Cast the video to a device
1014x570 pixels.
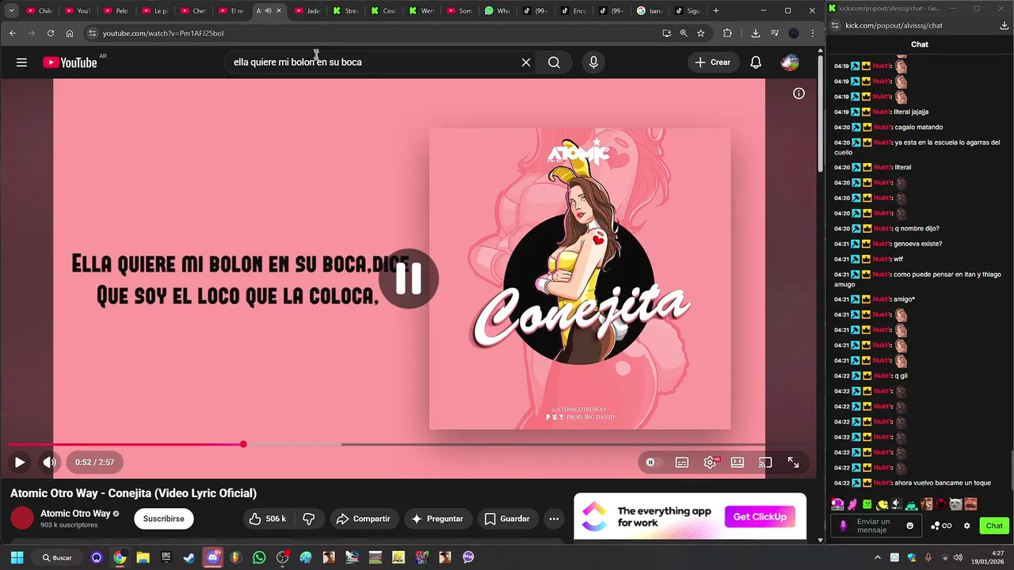[765, 462]
